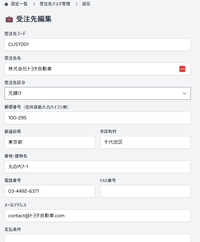200x242 pixels.
Task: Select the 都道府県 input field
Action: point(50,142)
